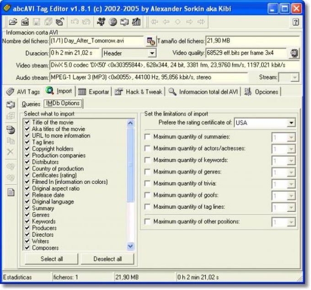
Task: Click grayed-out sidebar delete X icon
Action: (11, 152)
